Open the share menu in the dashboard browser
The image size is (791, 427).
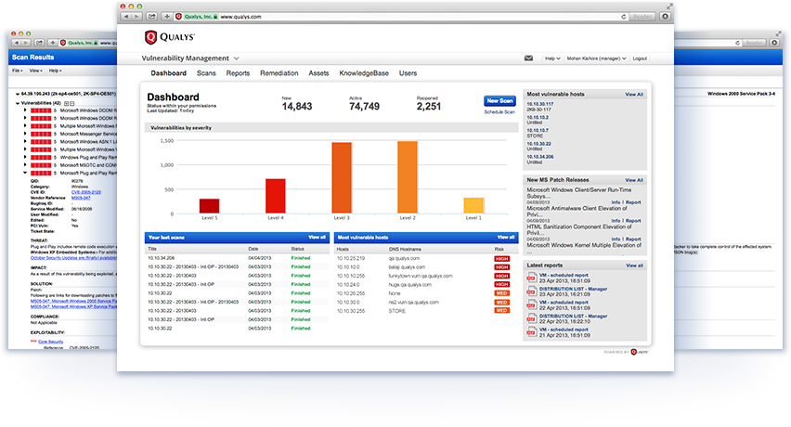[151, 17]
